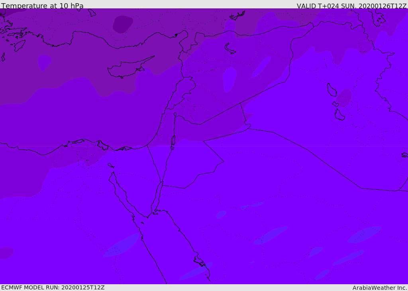
Task: Click the ECMWF MODEL RUN text
Action: (x=53, y=287)
